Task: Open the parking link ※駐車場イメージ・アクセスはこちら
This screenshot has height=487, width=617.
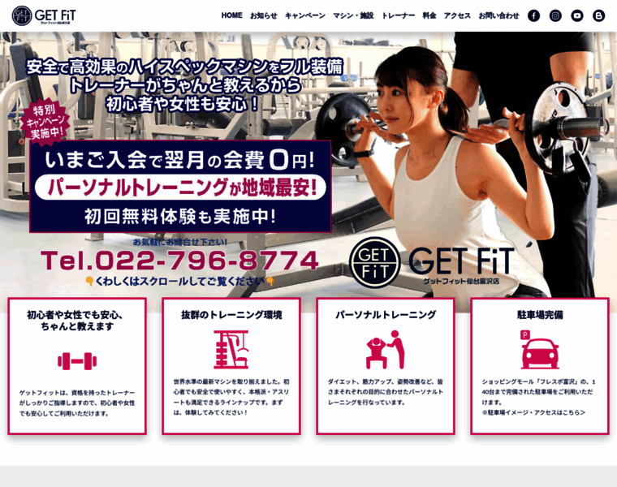Action: [x=533, y=412]
